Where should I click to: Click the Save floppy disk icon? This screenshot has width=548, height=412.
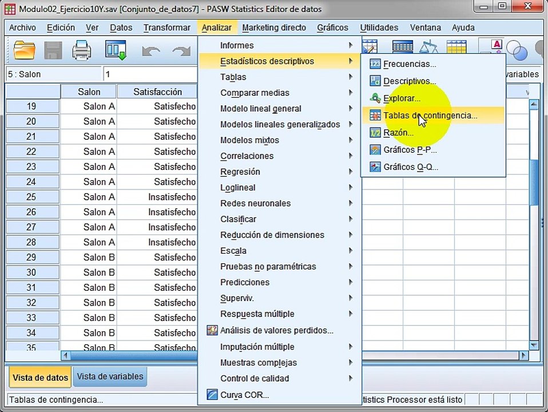click(53, 50)
